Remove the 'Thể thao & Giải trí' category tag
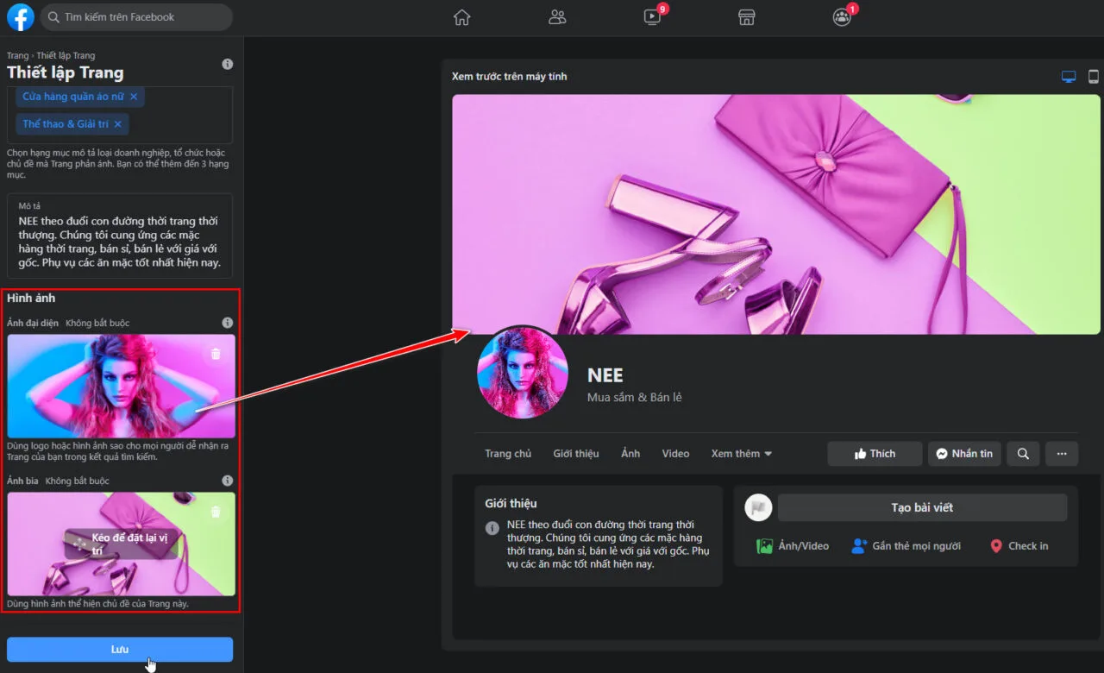Screen dimensions: 1104x673 pos(117,124)
